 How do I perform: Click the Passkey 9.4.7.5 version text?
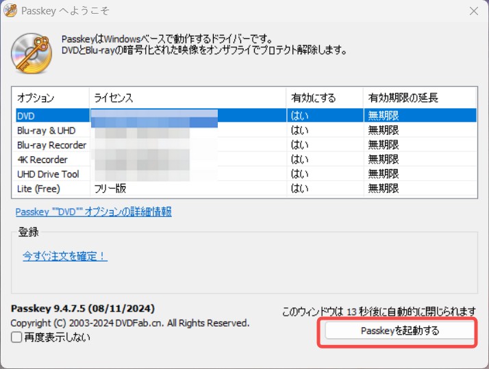coord(83,309)
